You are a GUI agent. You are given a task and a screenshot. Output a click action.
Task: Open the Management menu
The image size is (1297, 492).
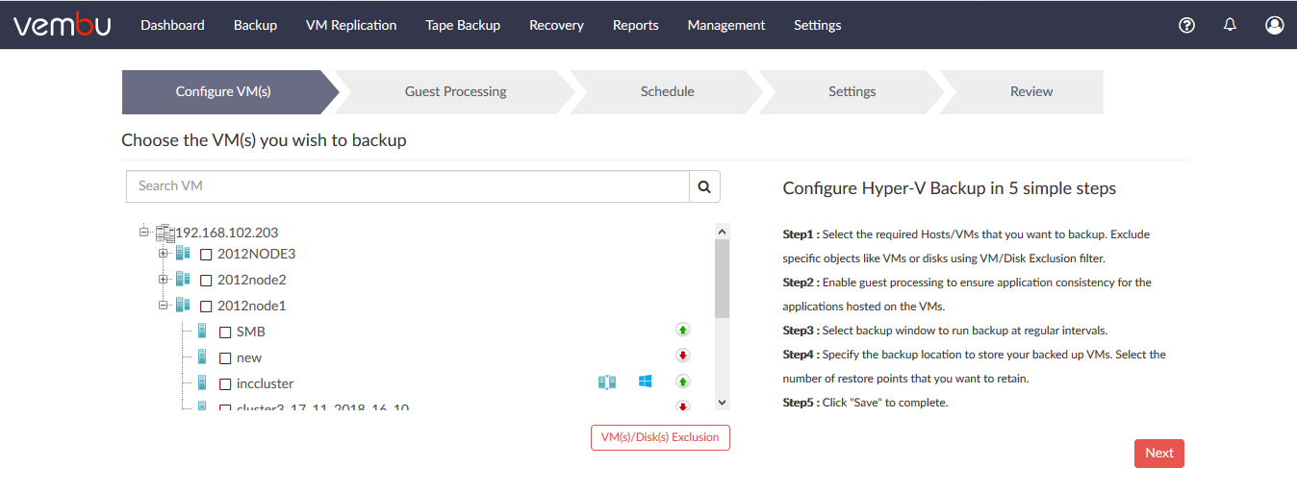726,25
